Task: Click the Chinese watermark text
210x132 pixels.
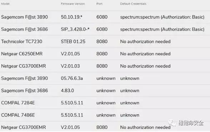Action: 191,123
